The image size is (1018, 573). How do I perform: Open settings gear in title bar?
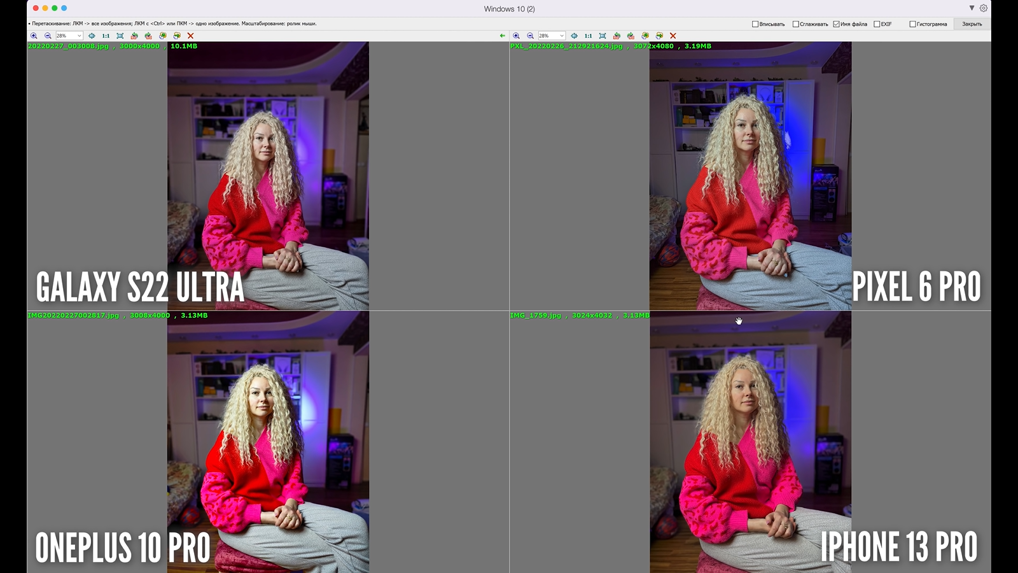point(984,8)
